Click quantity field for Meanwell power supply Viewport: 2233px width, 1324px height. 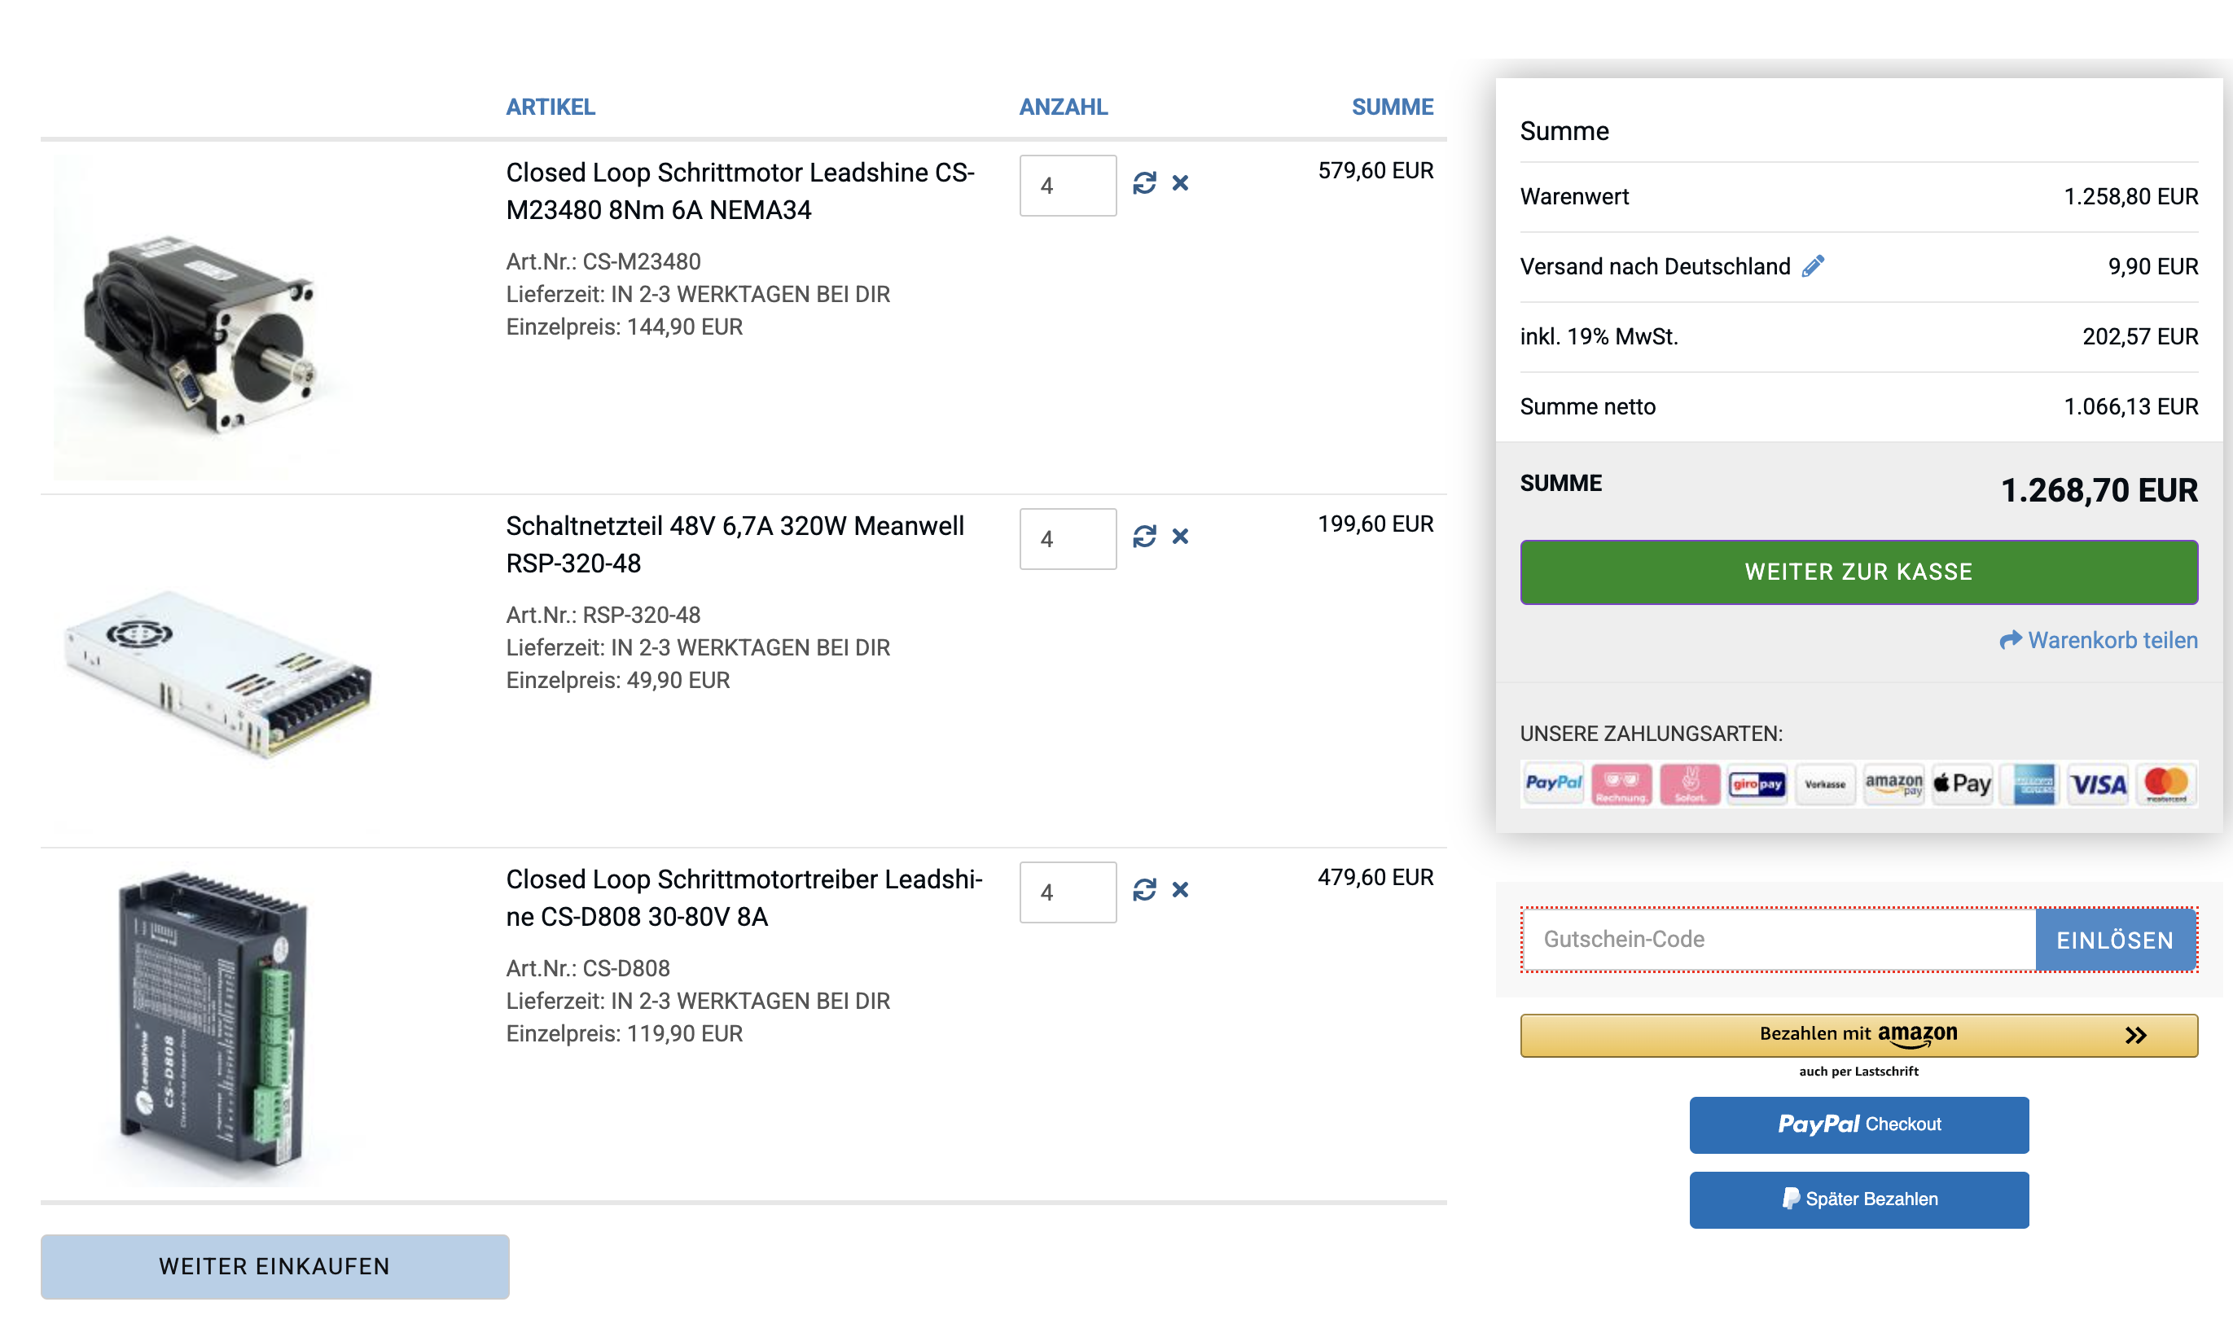1067,539
